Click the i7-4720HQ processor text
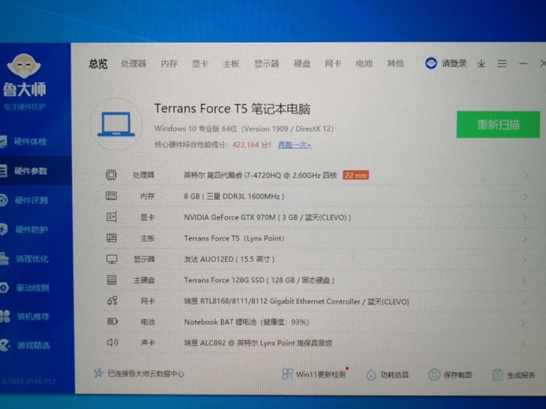 point(260,175)
